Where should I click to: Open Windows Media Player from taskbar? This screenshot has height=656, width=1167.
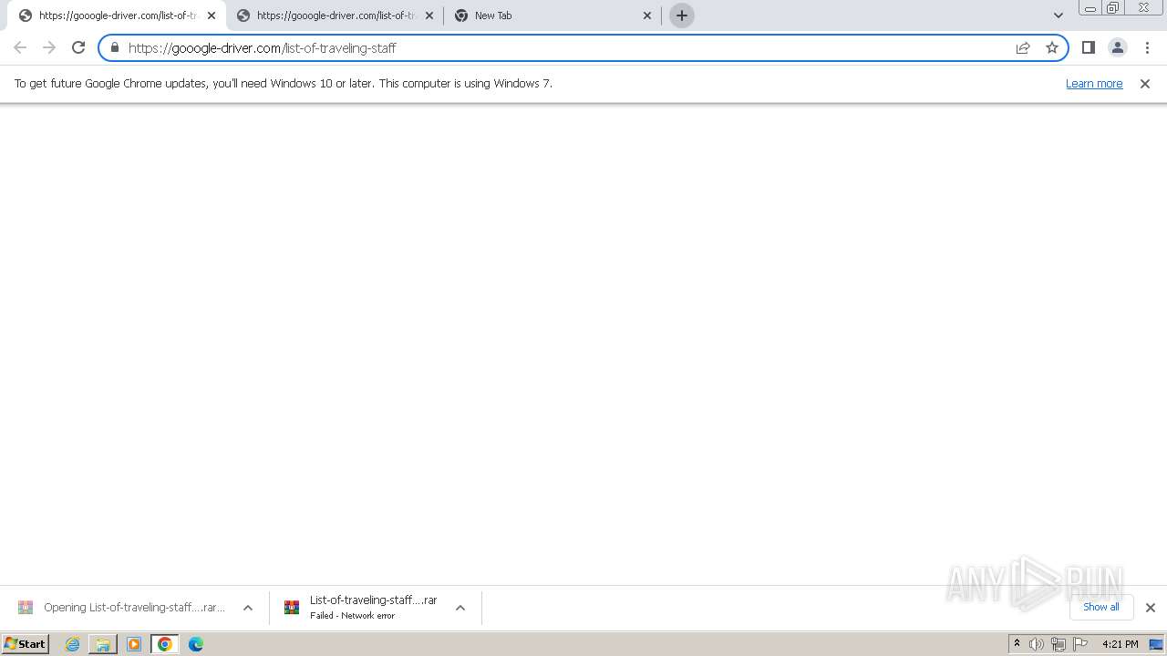[134, 644]
